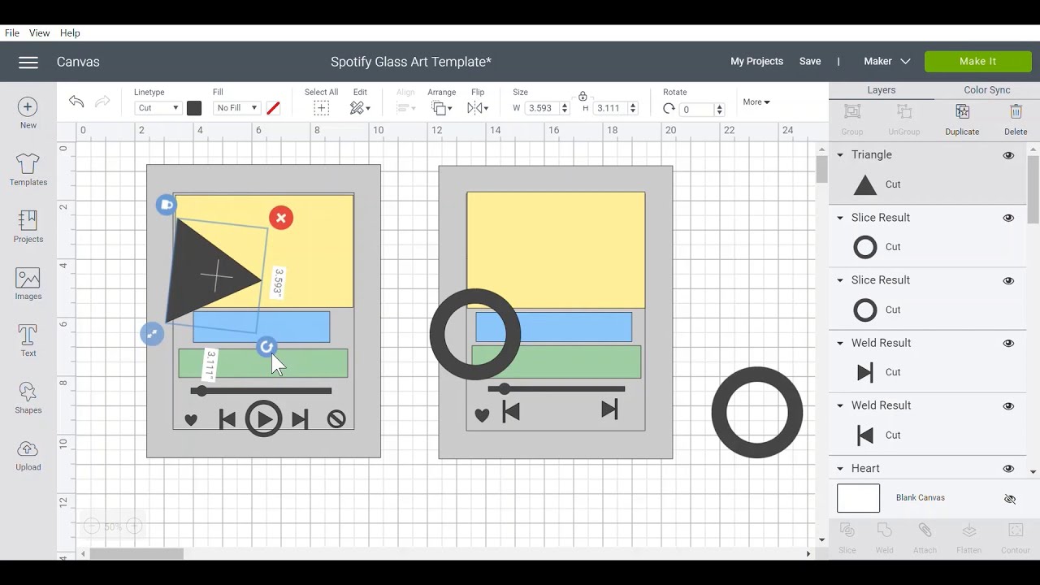
Task: Hide the first Weld Result layer
Action: click(1008, 343)
